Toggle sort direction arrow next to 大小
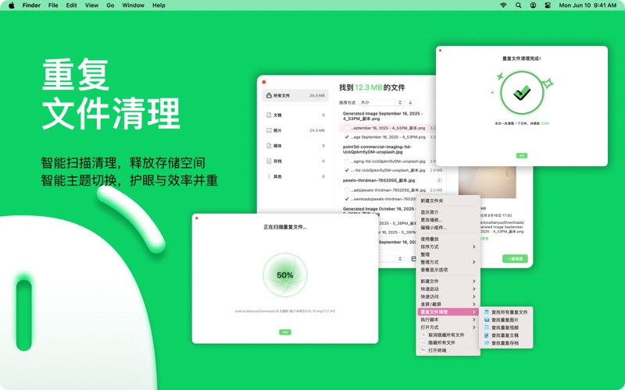The image size is (625, 390). click(410, 103)
